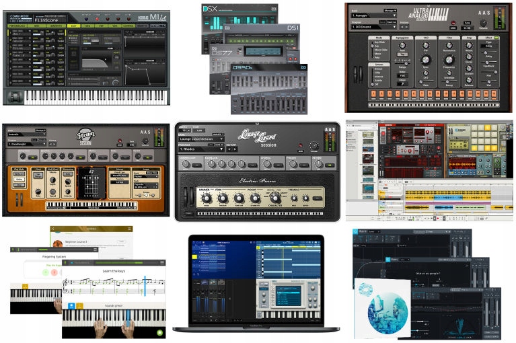Click the Lounge Lizard Session logo

[x=258, y=138]
